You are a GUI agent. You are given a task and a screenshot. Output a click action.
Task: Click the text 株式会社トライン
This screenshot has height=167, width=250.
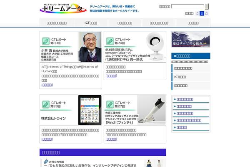(x=53, y=119)
